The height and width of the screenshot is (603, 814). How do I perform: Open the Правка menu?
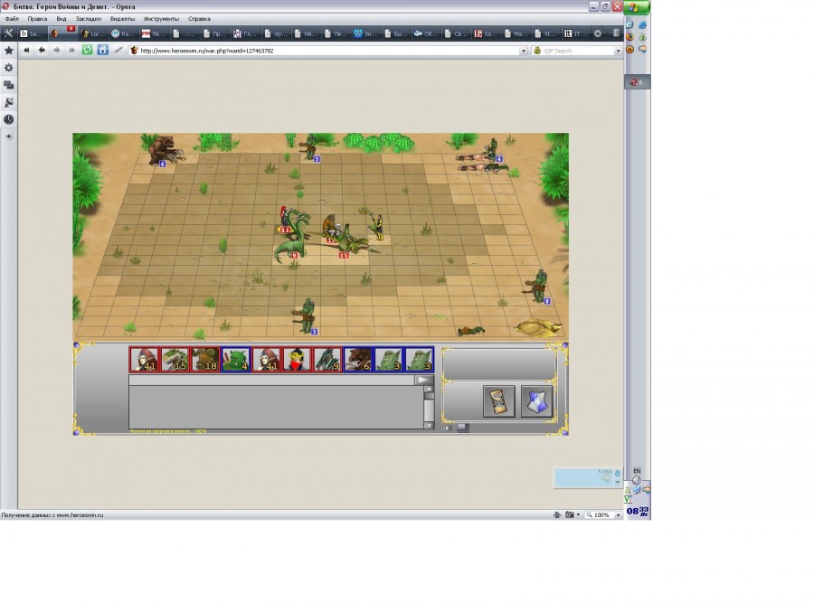[x=37, y=19]
